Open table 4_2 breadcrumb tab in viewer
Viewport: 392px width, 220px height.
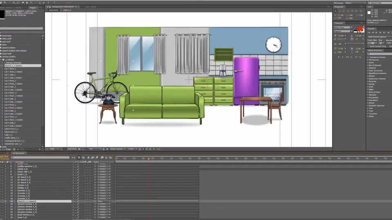click(67, 10)
